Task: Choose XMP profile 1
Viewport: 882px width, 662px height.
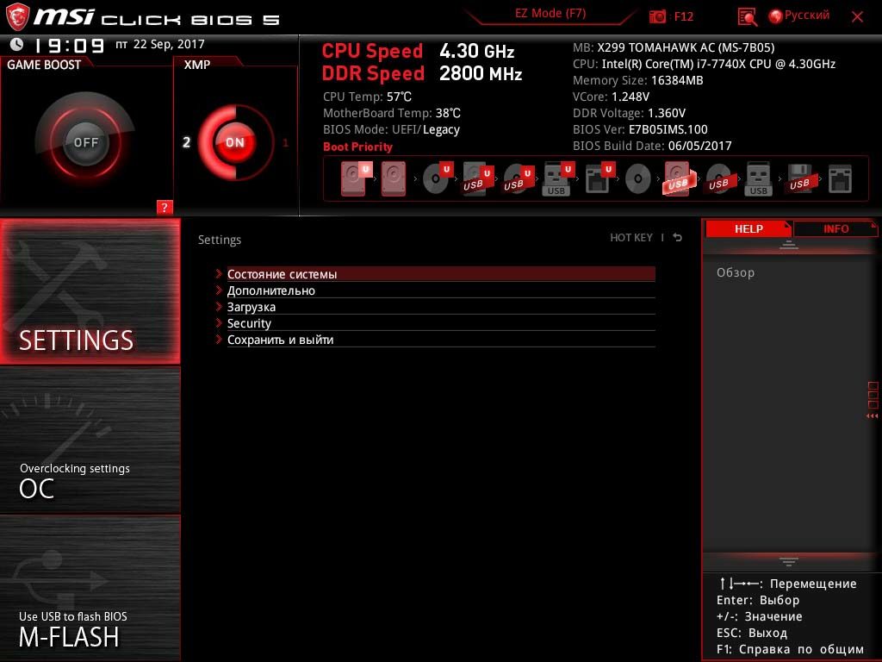Action: pos(285,142)
